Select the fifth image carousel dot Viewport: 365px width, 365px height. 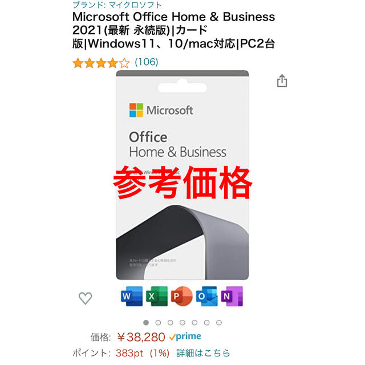194,323
